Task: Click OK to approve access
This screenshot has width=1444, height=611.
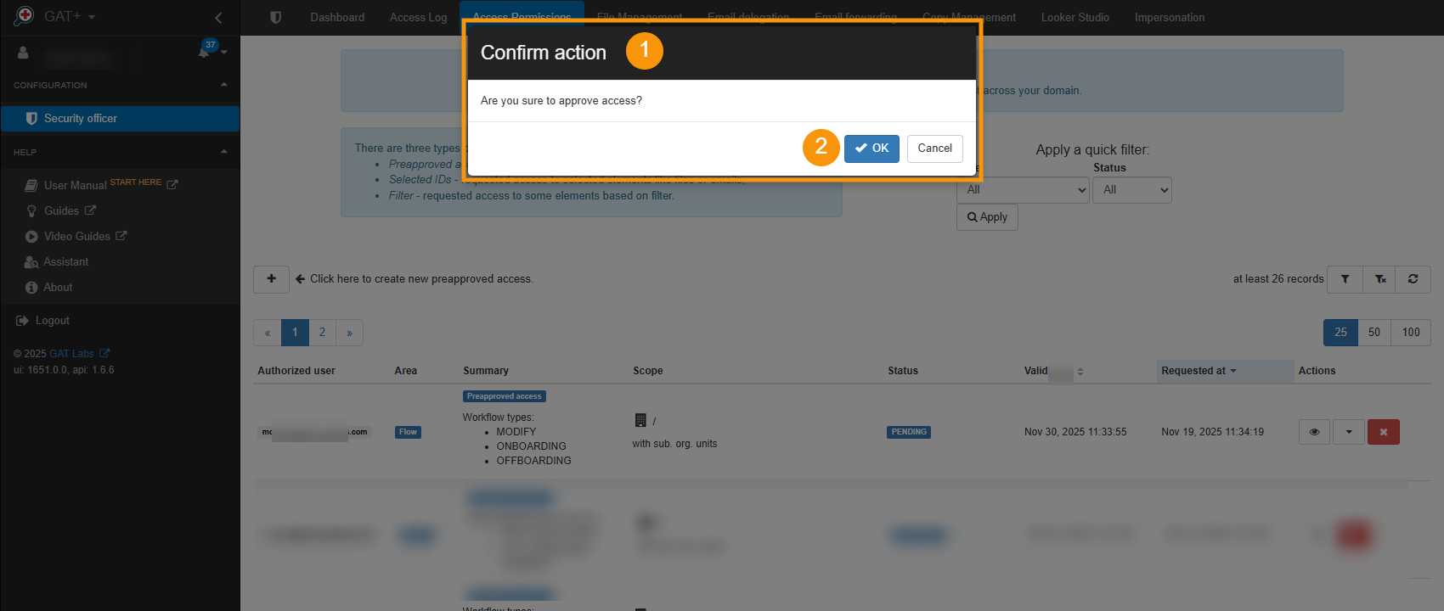Action: 871,149
